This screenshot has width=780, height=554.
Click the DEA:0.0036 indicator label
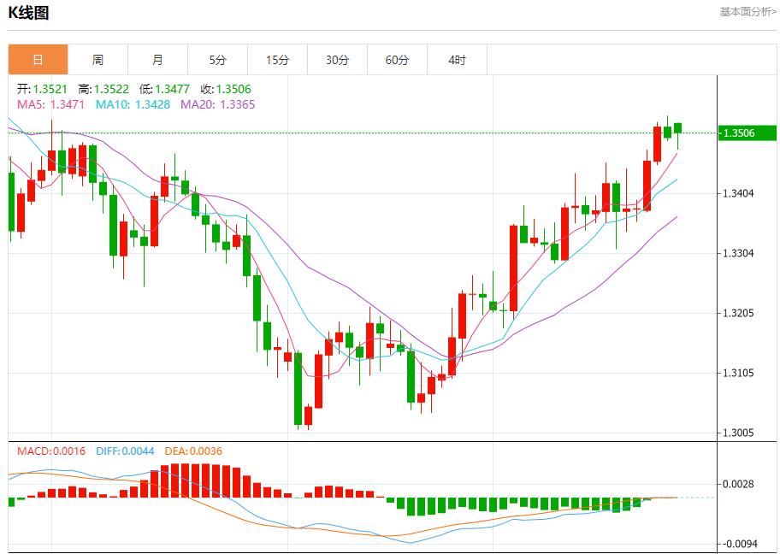(192, 451)
